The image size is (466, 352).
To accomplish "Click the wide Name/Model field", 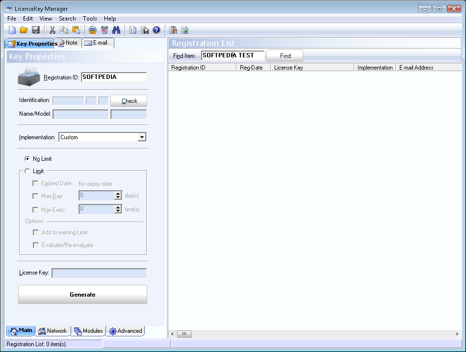I will coord(80,114).
